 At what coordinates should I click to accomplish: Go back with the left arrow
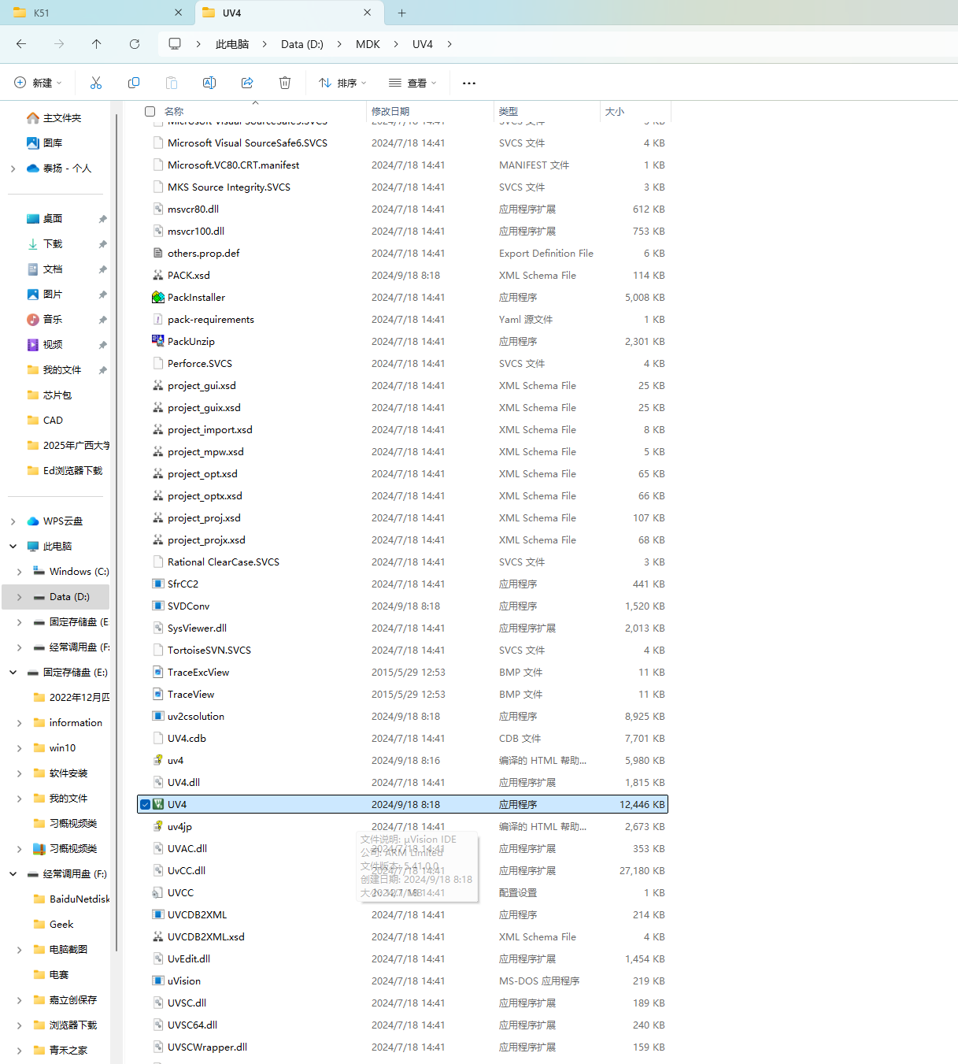[21, 44]
